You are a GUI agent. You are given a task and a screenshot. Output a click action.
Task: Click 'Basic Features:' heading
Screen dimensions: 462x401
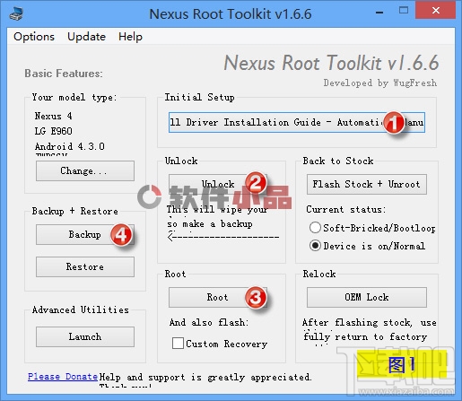point(64,74)
